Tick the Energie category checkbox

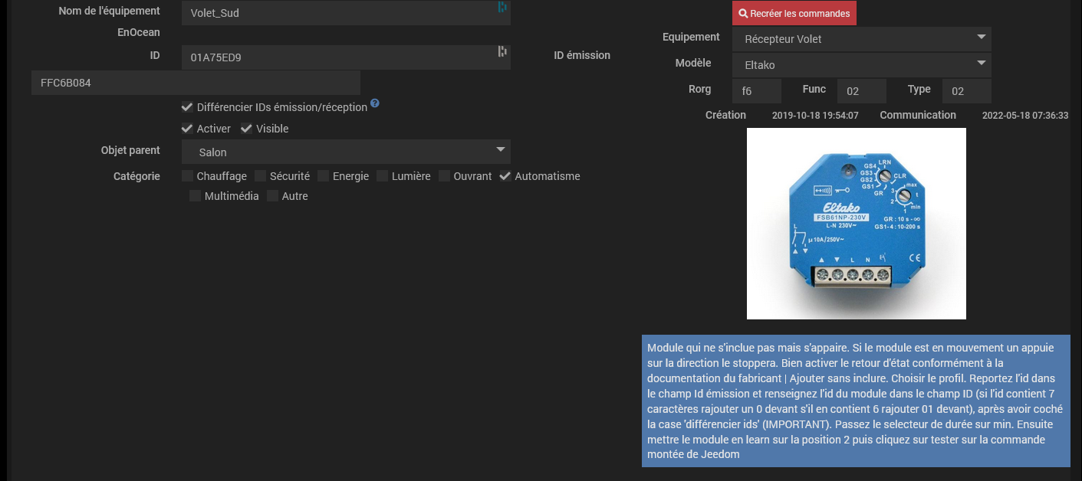tap(324, 176)
